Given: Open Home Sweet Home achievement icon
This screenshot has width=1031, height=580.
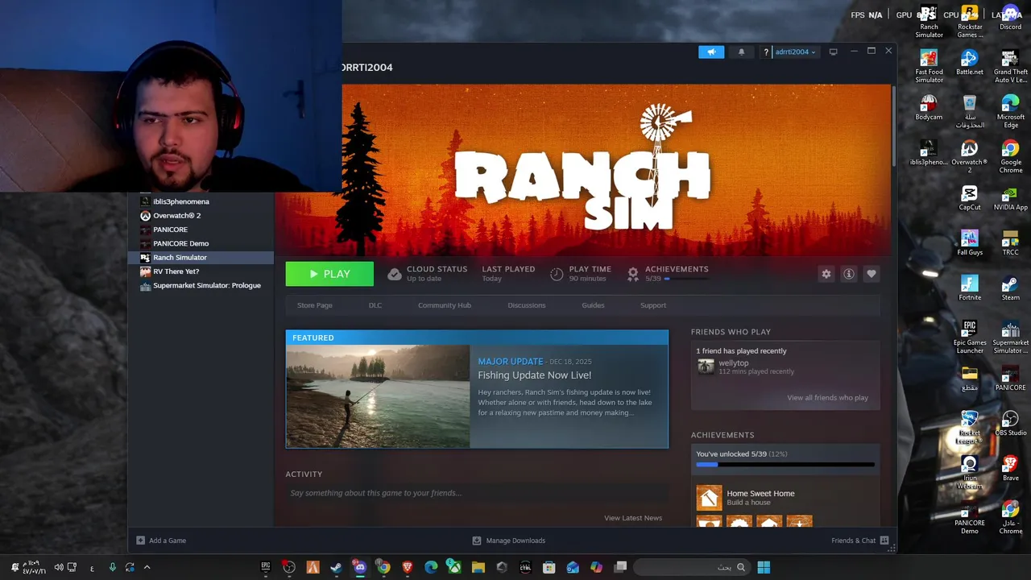Looking at the screenshot, I should [710, 498].
